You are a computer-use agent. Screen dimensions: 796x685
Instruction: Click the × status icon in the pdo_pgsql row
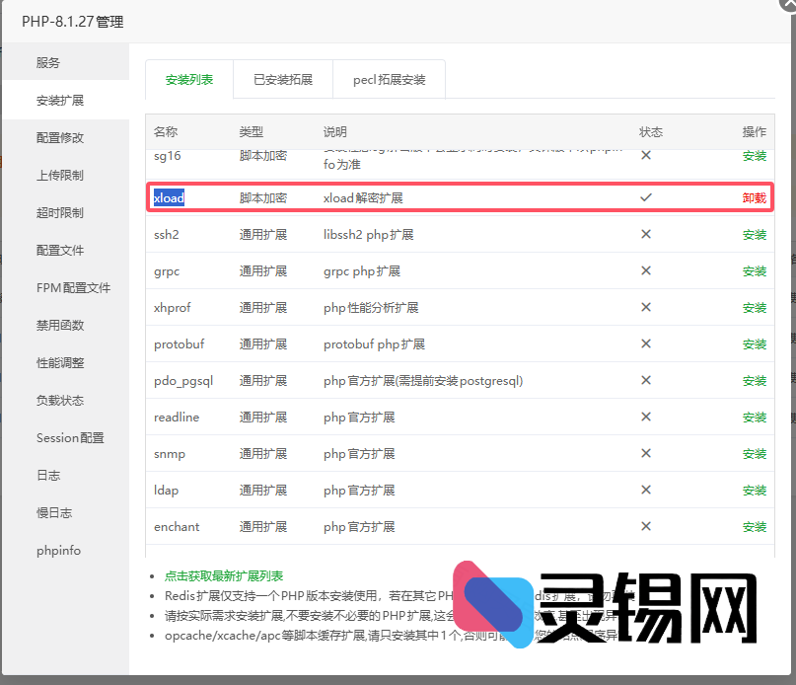click(646, 380)
